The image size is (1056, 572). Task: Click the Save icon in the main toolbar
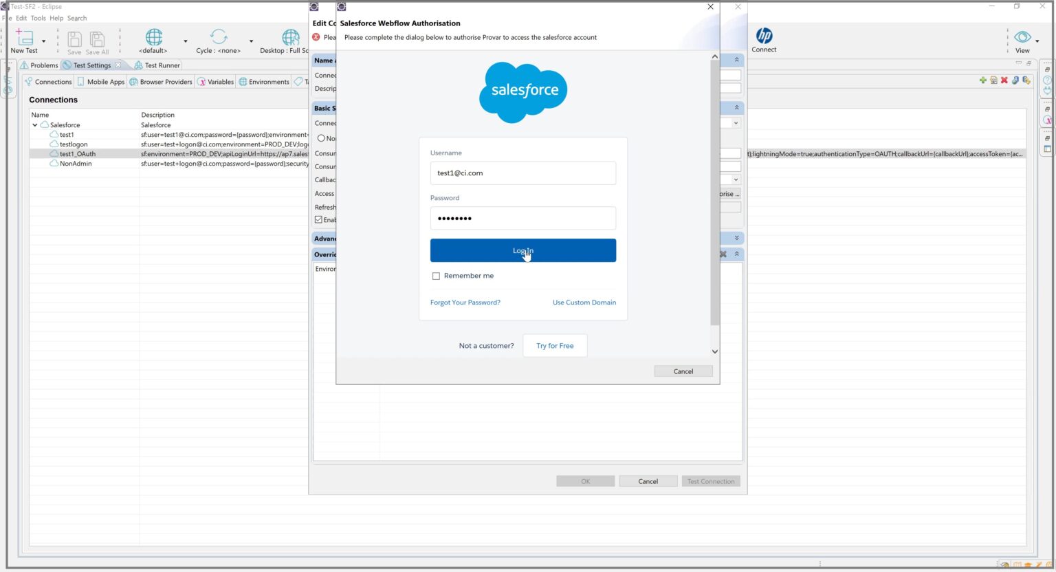(74, 40)
